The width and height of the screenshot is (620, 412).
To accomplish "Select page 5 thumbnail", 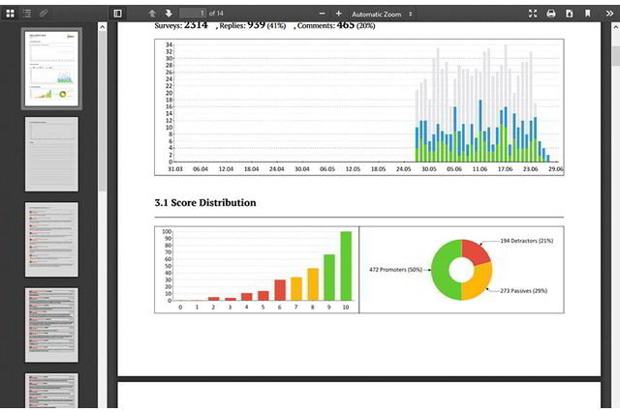I will click(x=51, y=391).
